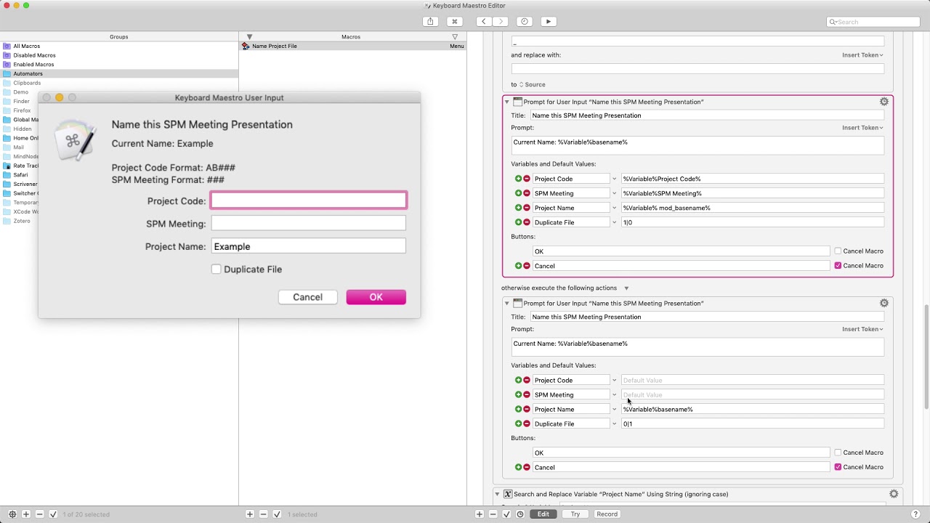Select the Enabled Macros group
The width and height of the screenshot is (930, 523).
point(33,64)
